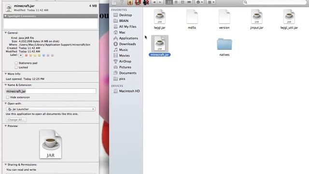Image resolution: width=309 pixels, height=174 pixels.
Task: Enable the Locked checkbox
Action: pos(16,67)
